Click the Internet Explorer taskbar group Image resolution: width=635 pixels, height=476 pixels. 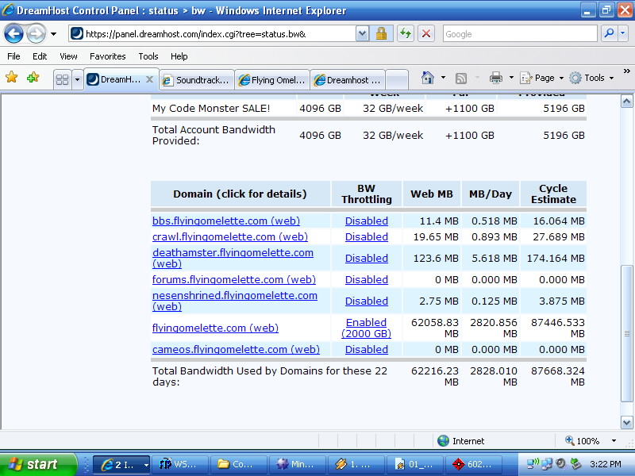coord(122,464)
